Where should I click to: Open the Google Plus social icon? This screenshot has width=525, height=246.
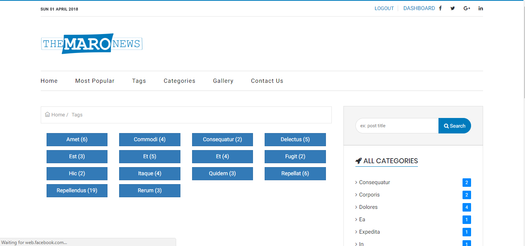(467, 8)
